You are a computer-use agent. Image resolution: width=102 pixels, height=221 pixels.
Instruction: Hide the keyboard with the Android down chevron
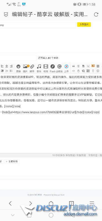[13, 215]
